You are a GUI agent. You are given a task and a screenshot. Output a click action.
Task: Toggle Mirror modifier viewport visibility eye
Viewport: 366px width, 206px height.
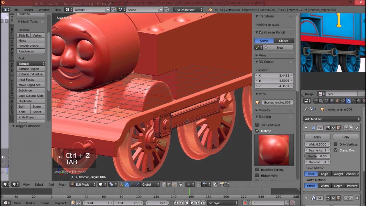[333, 198]
